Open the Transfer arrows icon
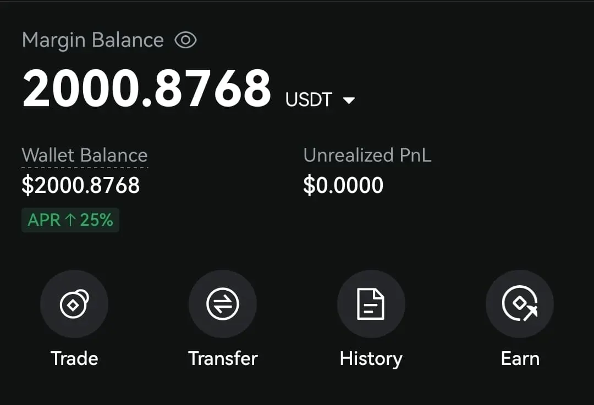The width and height of the screenshot is (594, 405). coord(223,304)
